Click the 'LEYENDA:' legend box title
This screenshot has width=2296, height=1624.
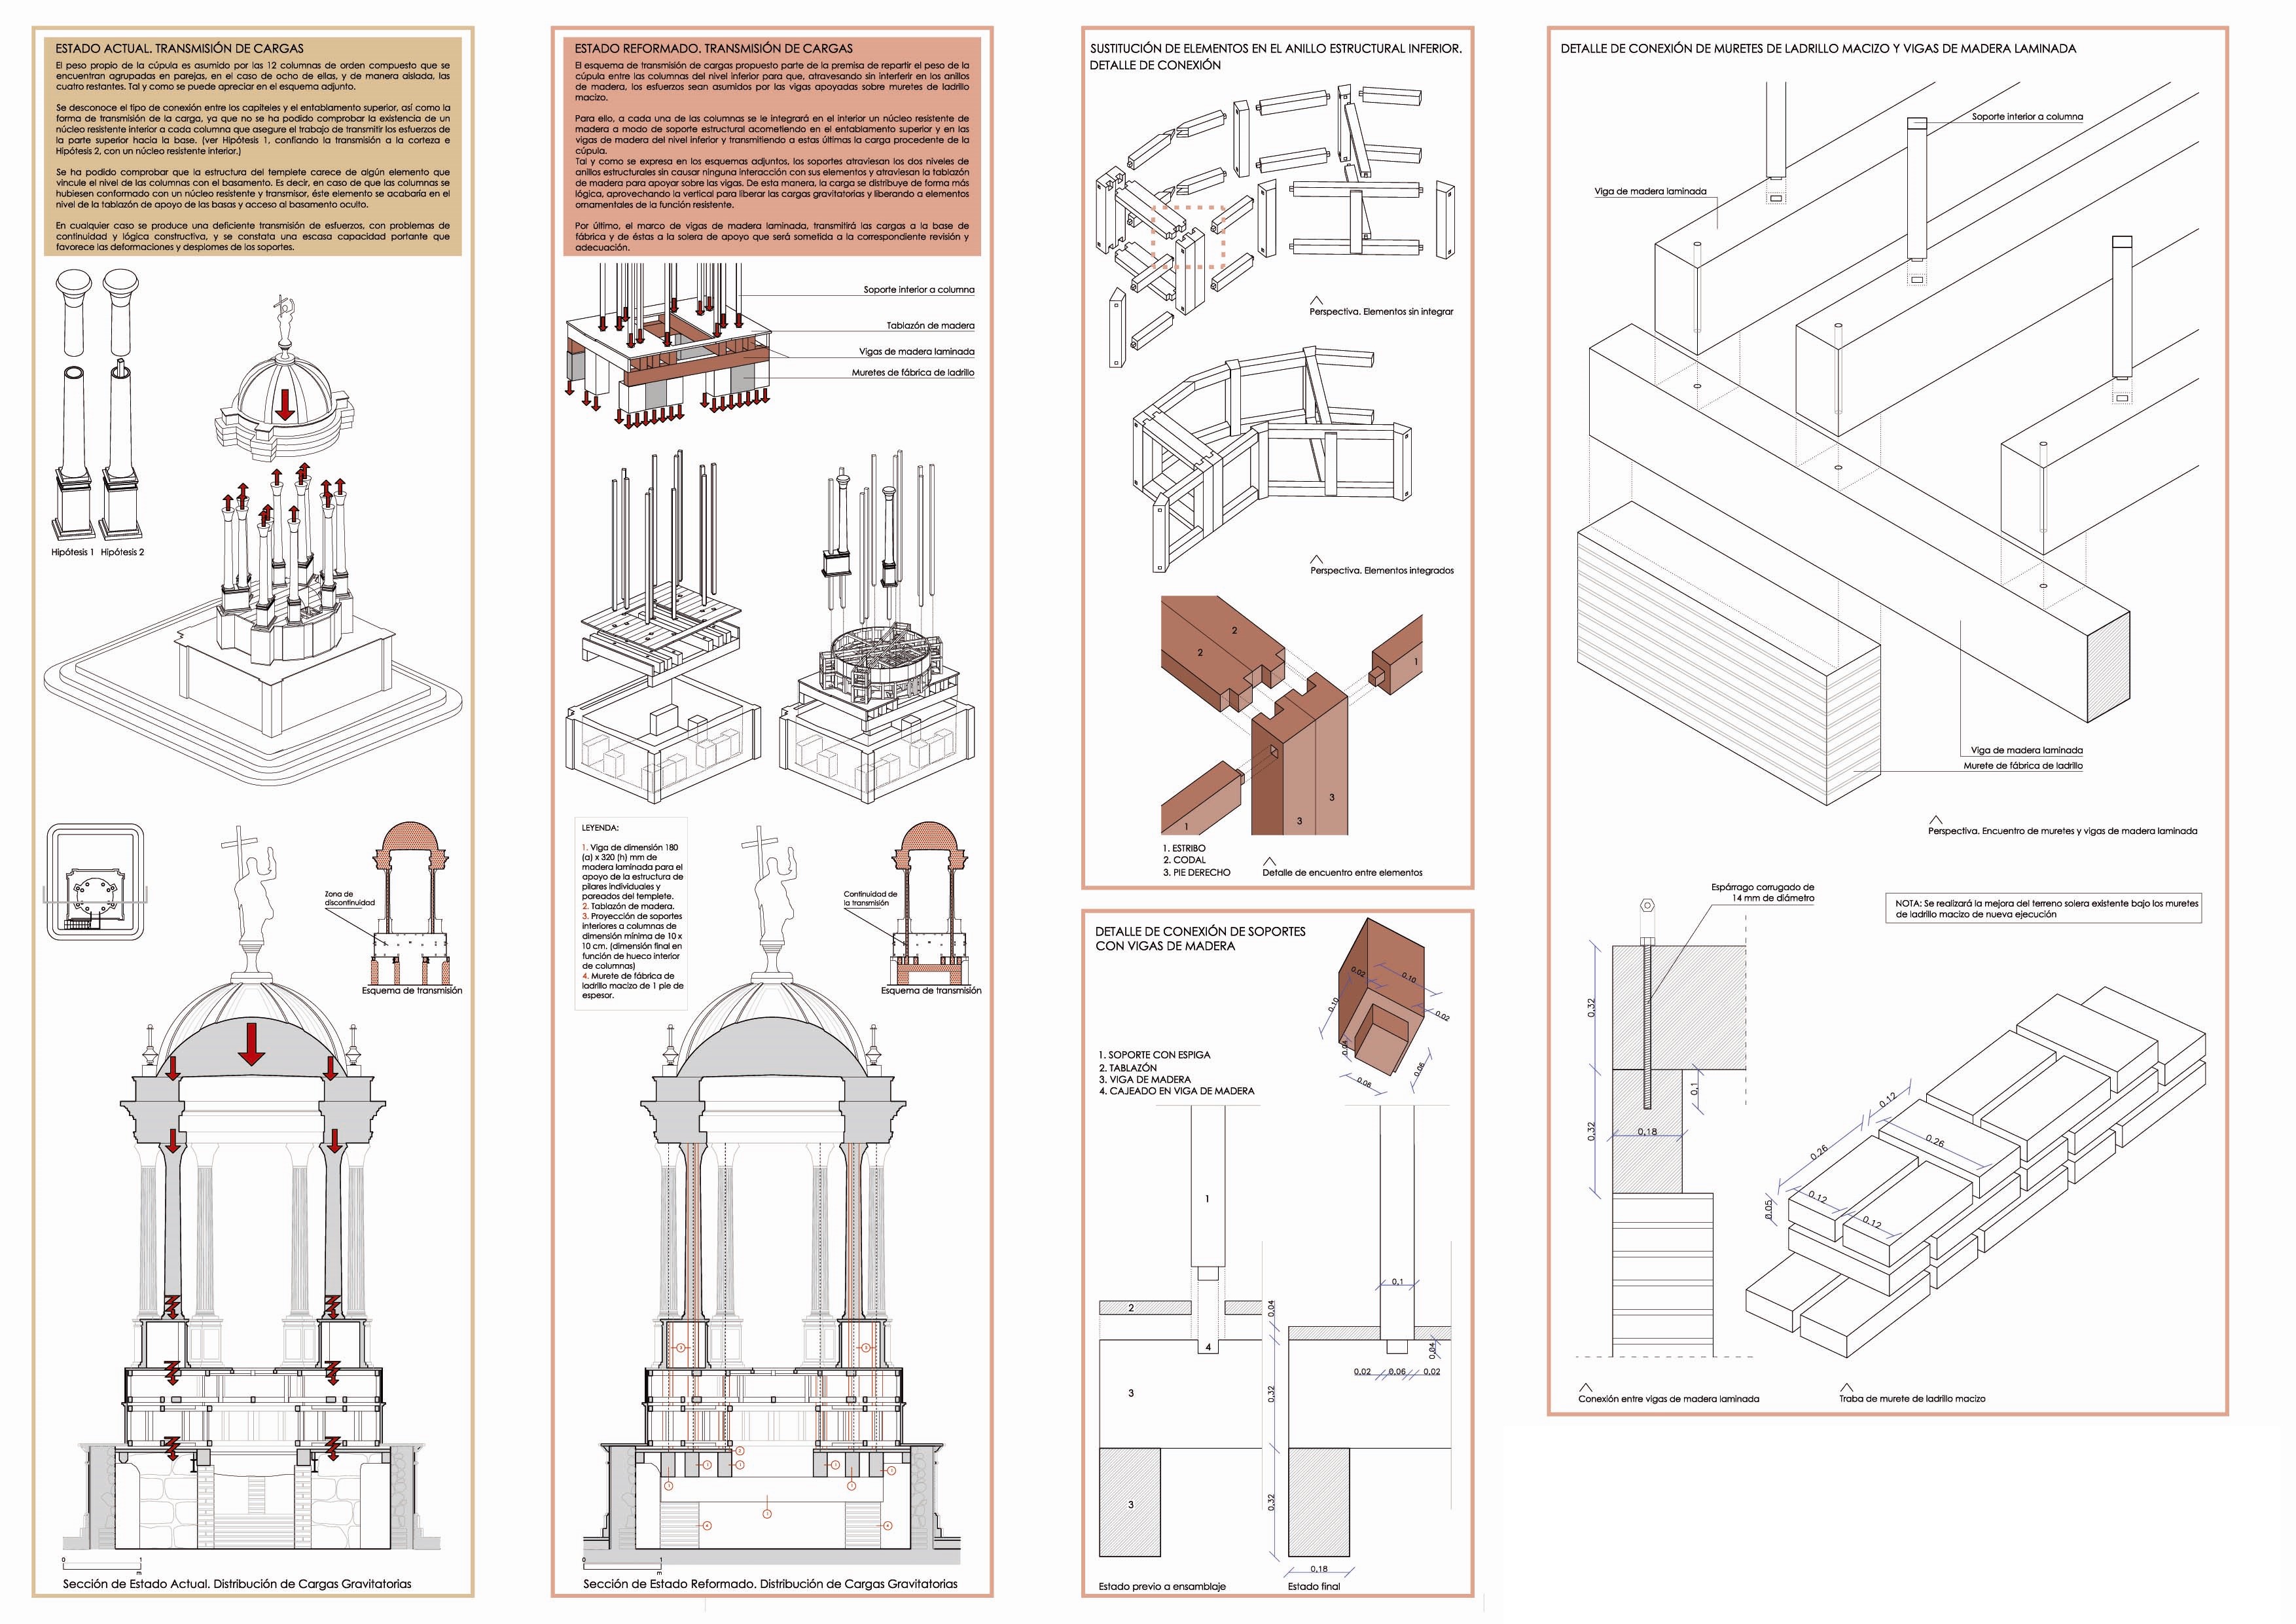click(600, 828)
